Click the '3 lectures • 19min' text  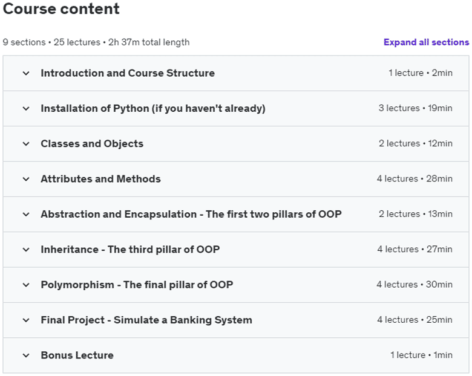pos(415,108)
